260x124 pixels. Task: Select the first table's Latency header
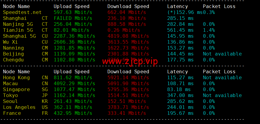point(177,7)
